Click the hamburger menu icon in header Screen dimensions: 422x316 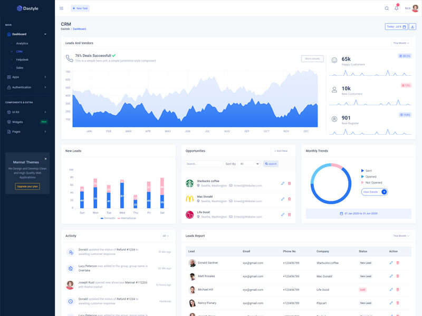pos(61,8)
